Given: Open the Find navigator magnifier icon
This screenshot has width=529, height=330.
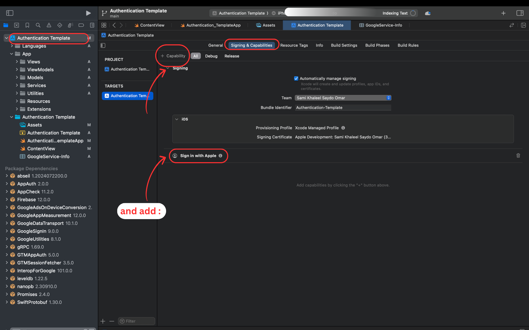Looking at the screenshot, I should pos(38,25).
